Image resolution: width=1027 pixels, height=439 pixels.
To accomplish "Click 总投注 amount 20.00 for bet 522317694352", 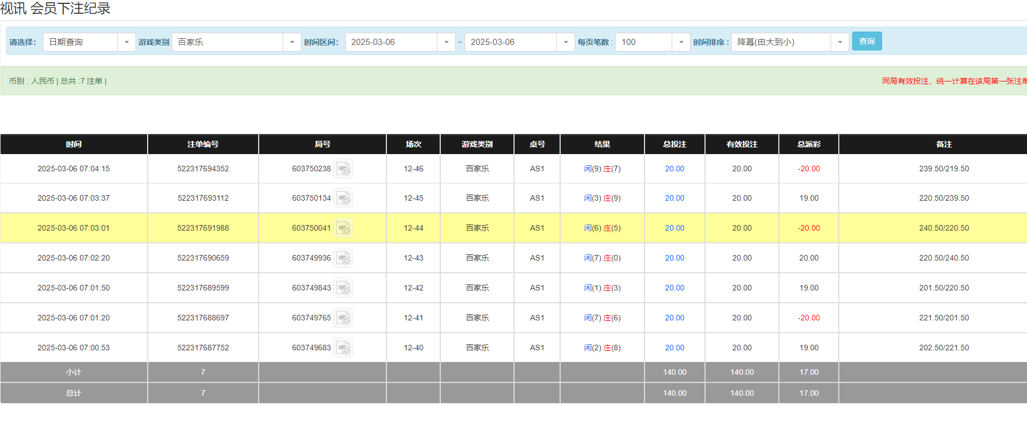I will pos(674,169).
